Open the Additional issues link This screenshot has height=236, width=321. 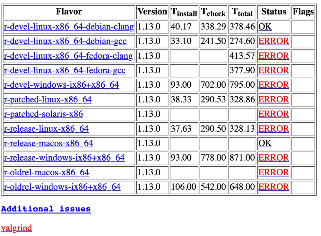(x=46, y=209)
